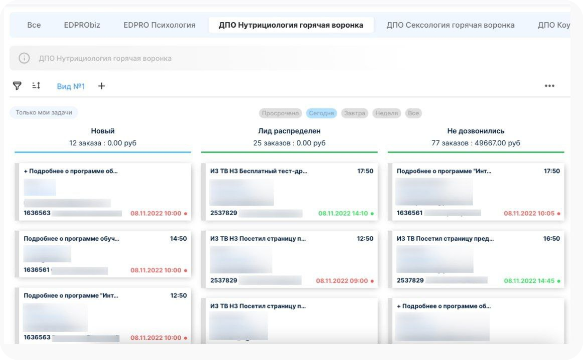Click the info icon in the search bar
583x360 pixels.
(x=24, y=58)
